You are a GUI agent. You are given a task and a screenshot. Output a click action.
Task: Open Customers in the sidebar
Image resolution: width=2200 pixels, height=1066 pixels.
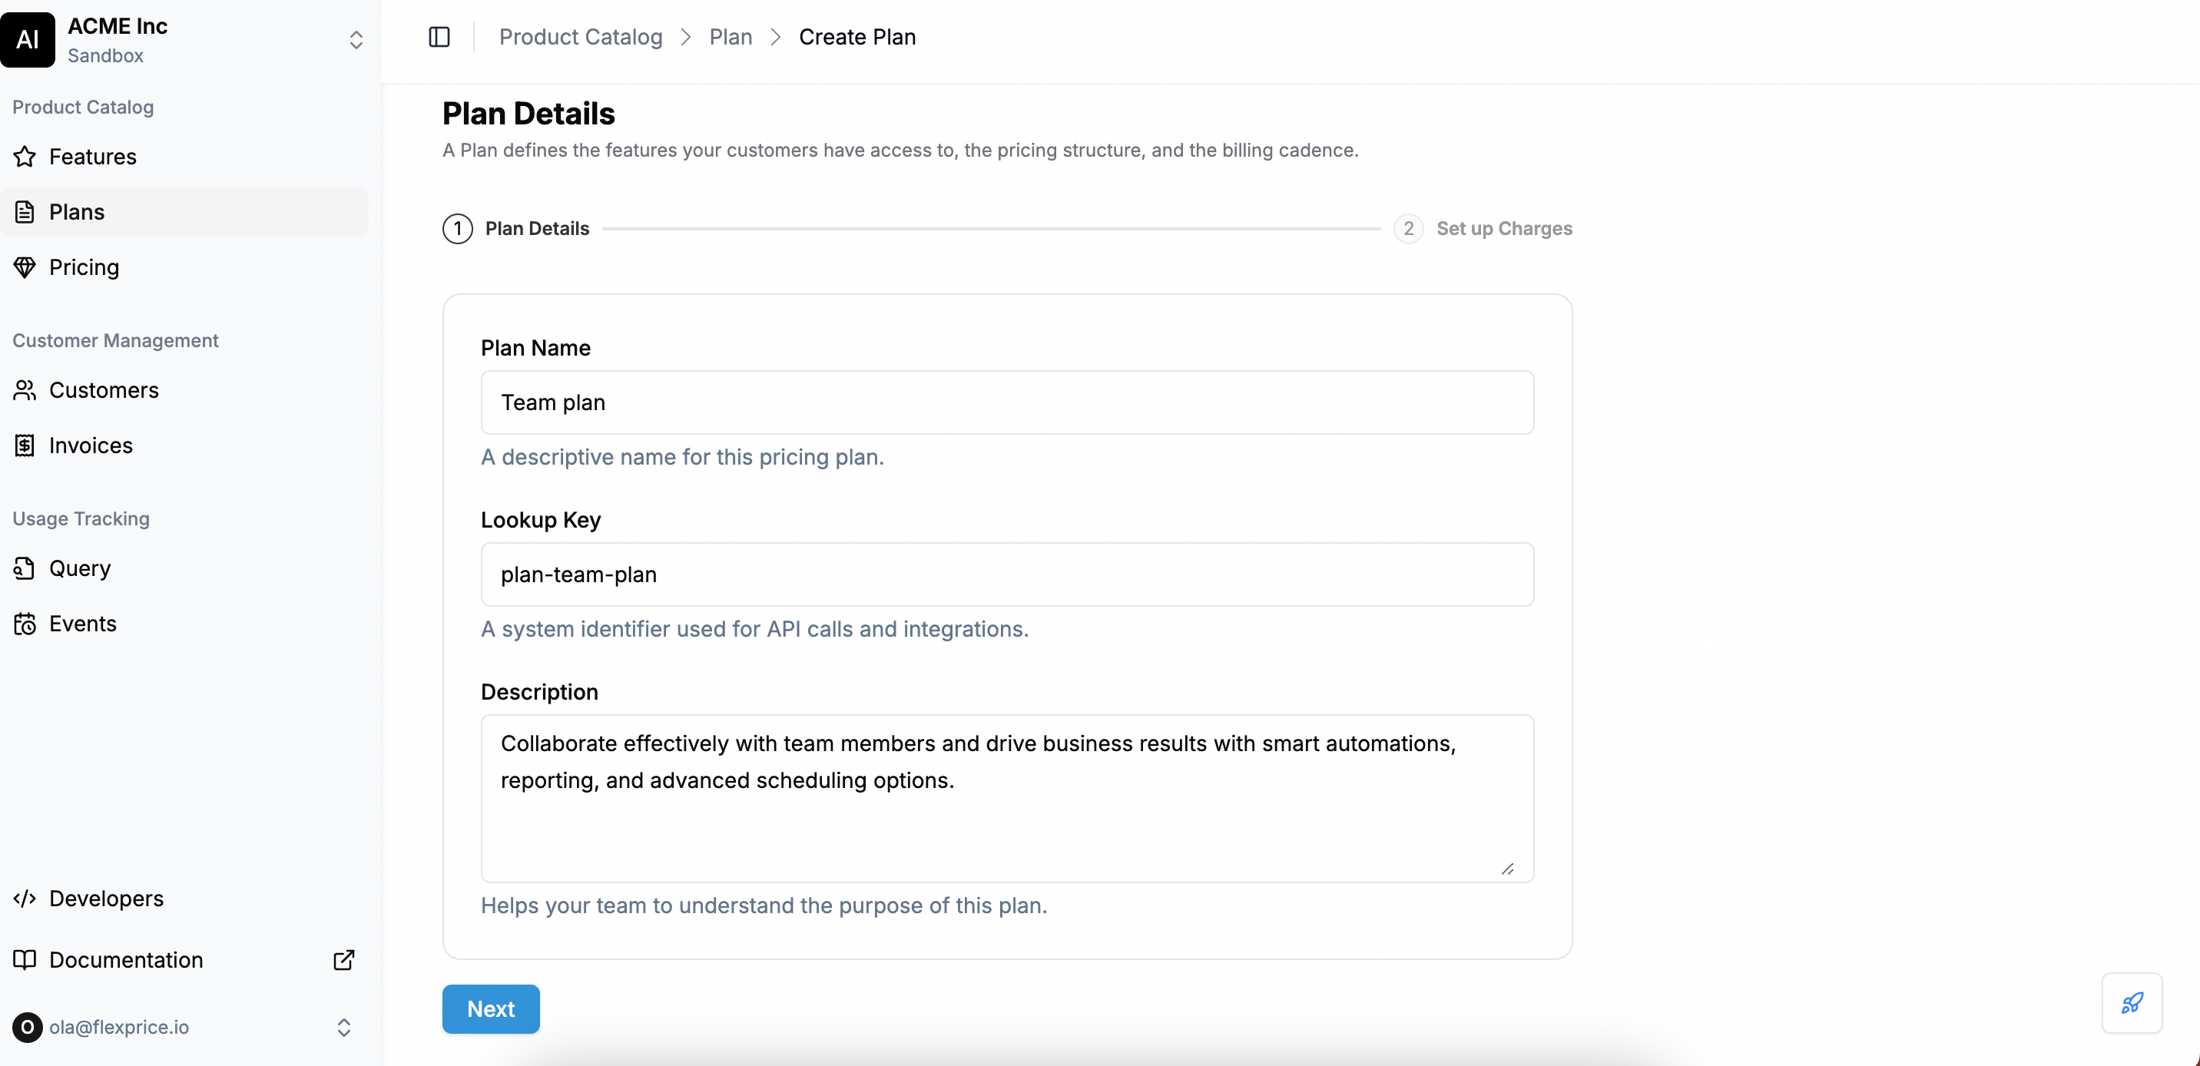coord(184,390)
